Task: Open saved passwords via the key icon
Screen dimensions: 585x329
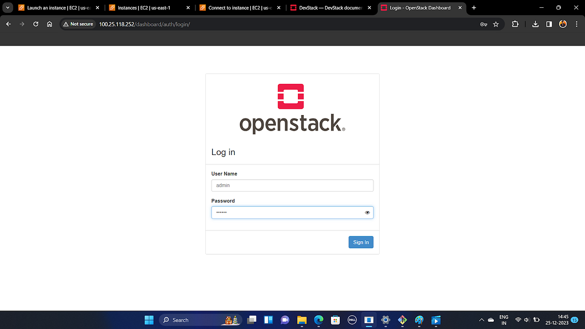Action: (483, 24)
